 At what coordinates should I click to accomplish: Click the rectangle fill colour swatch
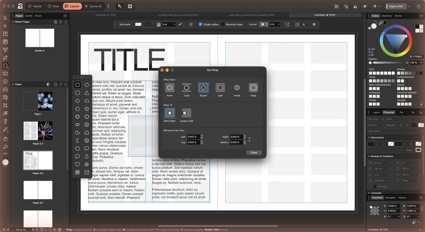[138, 24]
